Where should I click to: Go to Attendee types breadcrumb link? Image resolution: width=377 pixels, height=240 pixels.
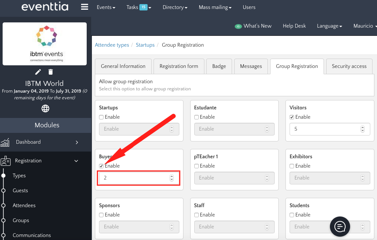point(112,45)
